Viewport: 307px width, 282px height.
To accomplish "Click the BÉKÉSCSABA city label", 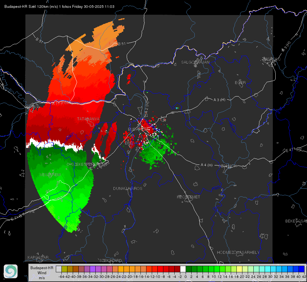I will [x=296, y=221].
